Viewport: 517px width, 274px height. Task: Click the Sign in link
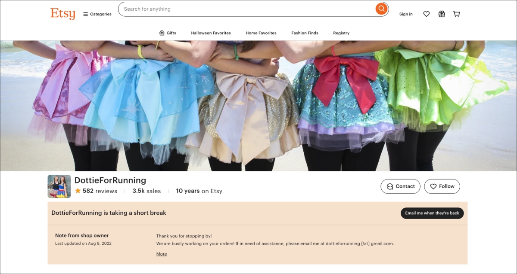[406, 14]
